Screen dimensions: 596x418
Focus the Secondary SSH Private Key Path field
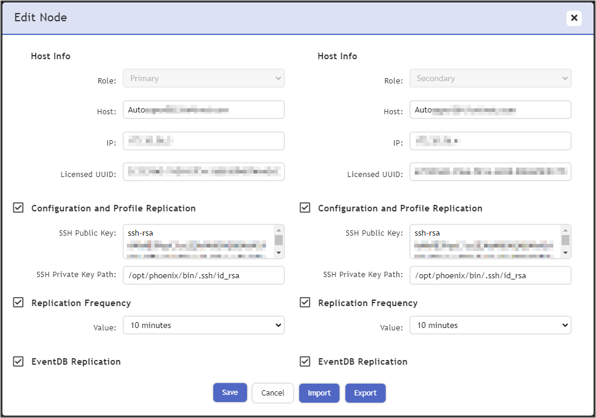click(490, 275)
